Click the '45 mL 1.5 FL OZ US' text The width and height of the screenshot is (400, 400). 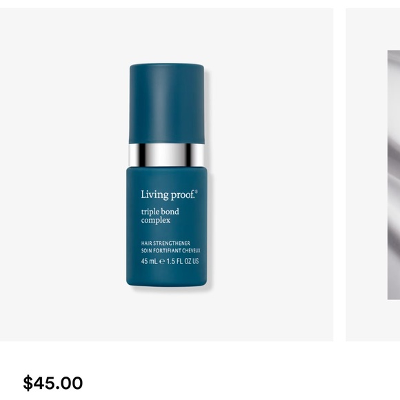click(x=170, y=261)
